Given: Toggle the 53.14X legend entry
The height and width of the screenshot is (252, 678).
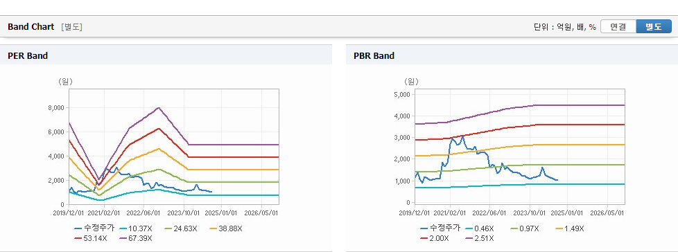Looking at the screenshot, I should 92,238.
